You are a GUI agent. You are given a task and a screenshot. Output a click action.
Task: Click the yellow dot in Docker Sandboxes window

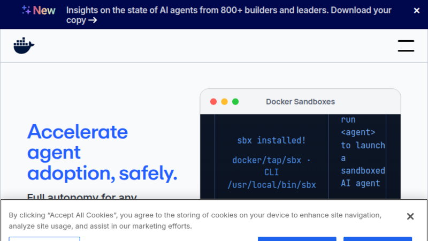click(224, 102)
